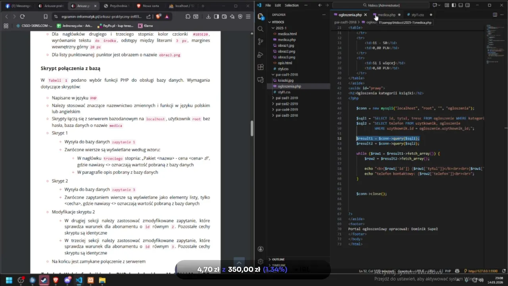Click the Ln 52 cursor position in status bar
Screen dimensions: 508x286
click(376, 271)
